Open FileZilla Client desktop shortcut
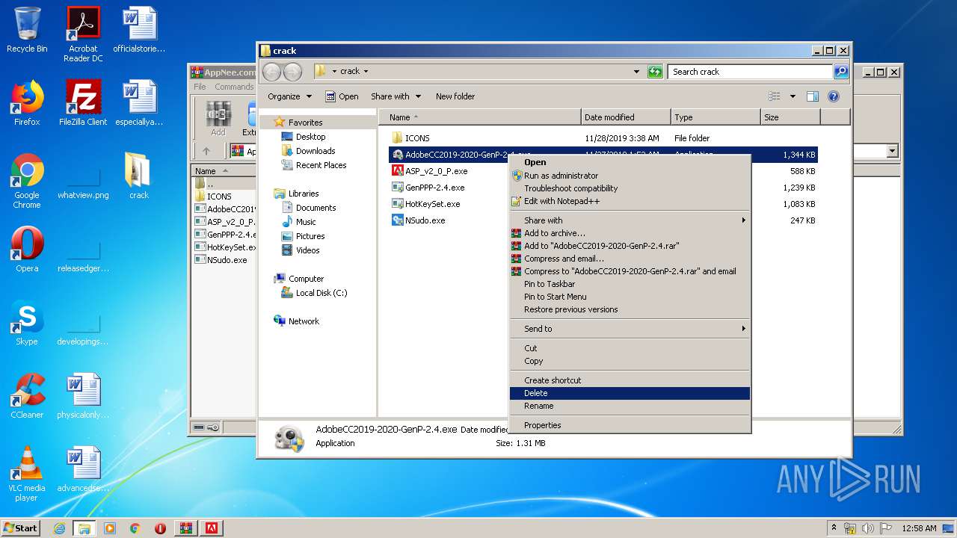The width and height of the screenshot is (957, 538). point(83,103)
